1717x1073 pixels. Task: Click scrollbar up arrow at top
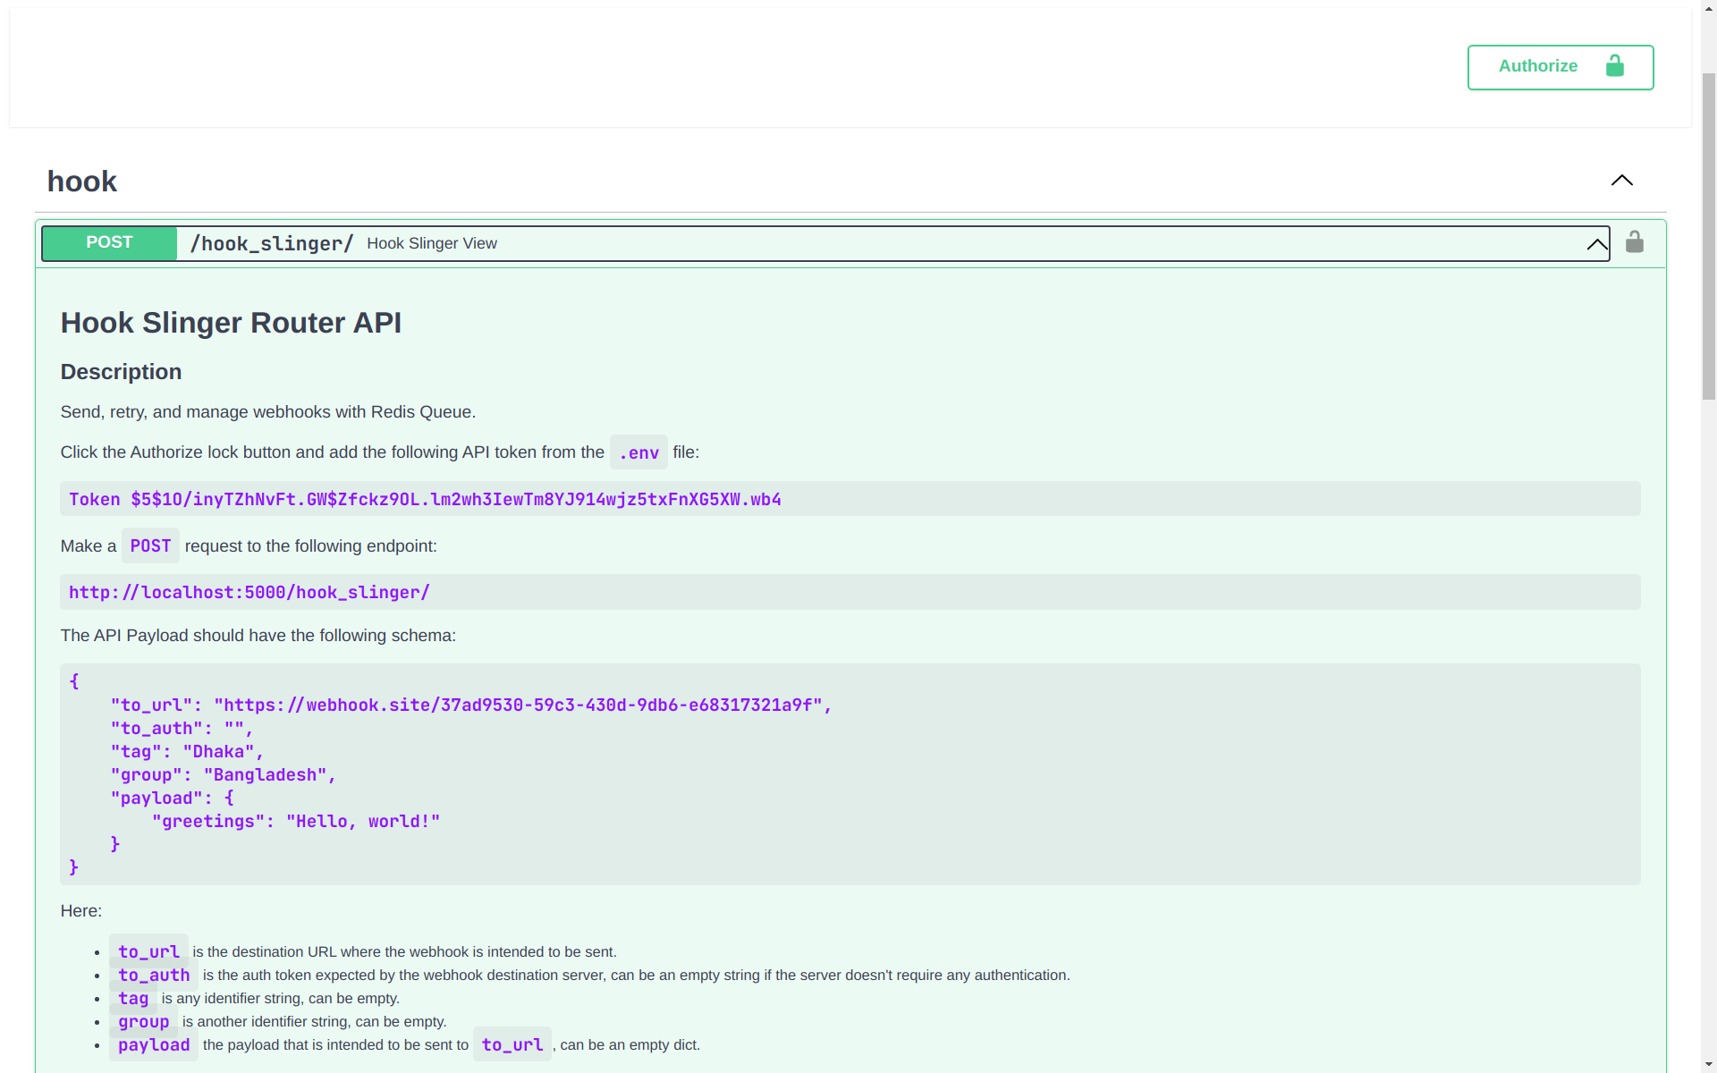coord(1708,7)
